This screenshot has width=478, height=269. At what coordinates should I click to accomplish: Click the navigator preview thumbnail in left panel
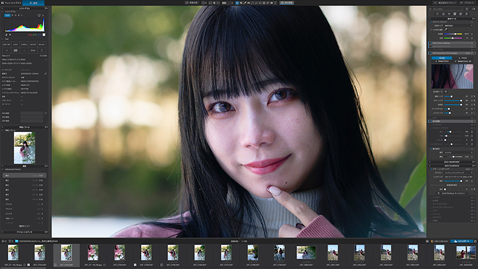pos(24,148)
